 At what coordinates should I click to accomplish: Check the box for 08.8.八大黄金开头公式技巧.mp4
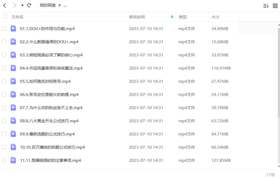(4, 121)
